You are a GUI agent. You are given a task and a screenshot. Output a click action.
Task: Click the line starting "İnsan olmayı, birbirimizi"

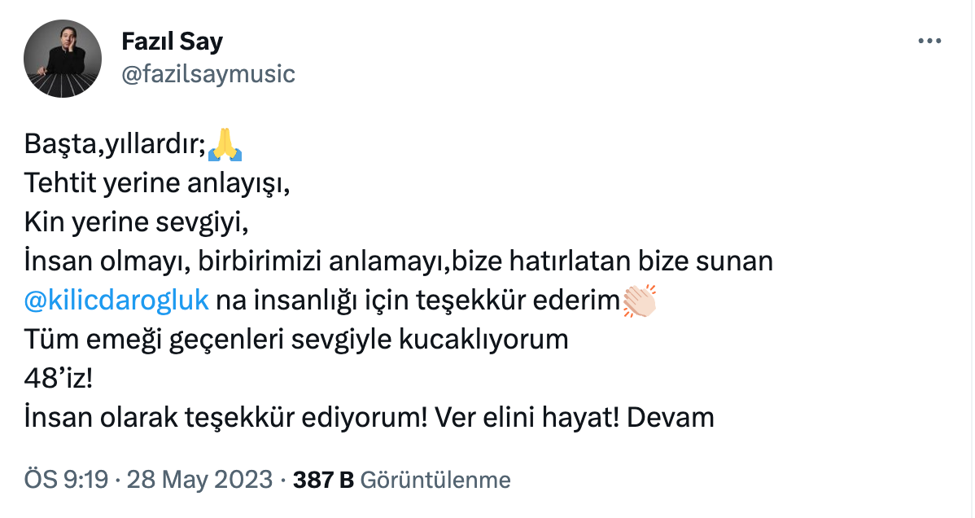click(x=398, y=261)
